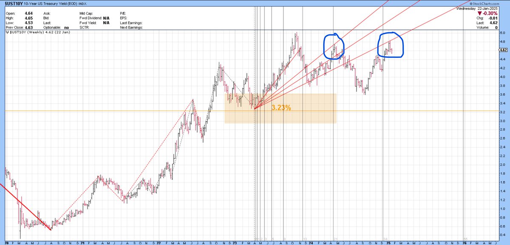Screen dimensions: 510x245
Task: Click the 'Last Earnings:' label
Action: coord(131,23)
